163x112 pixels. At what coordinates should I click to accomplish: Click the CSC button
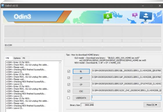coord(81,91)
